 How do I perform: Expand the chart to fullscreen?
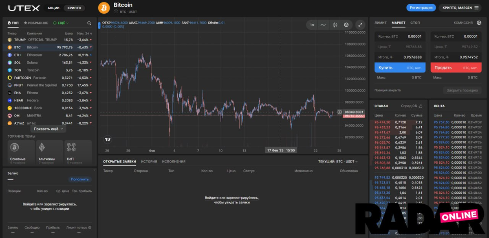[360, 25]
